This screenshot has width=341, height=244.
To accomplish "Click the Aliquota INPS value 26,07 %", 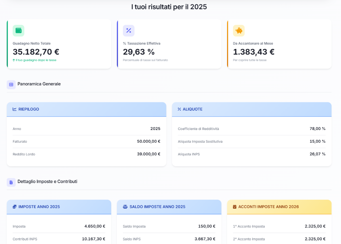I will coord(317,154).
